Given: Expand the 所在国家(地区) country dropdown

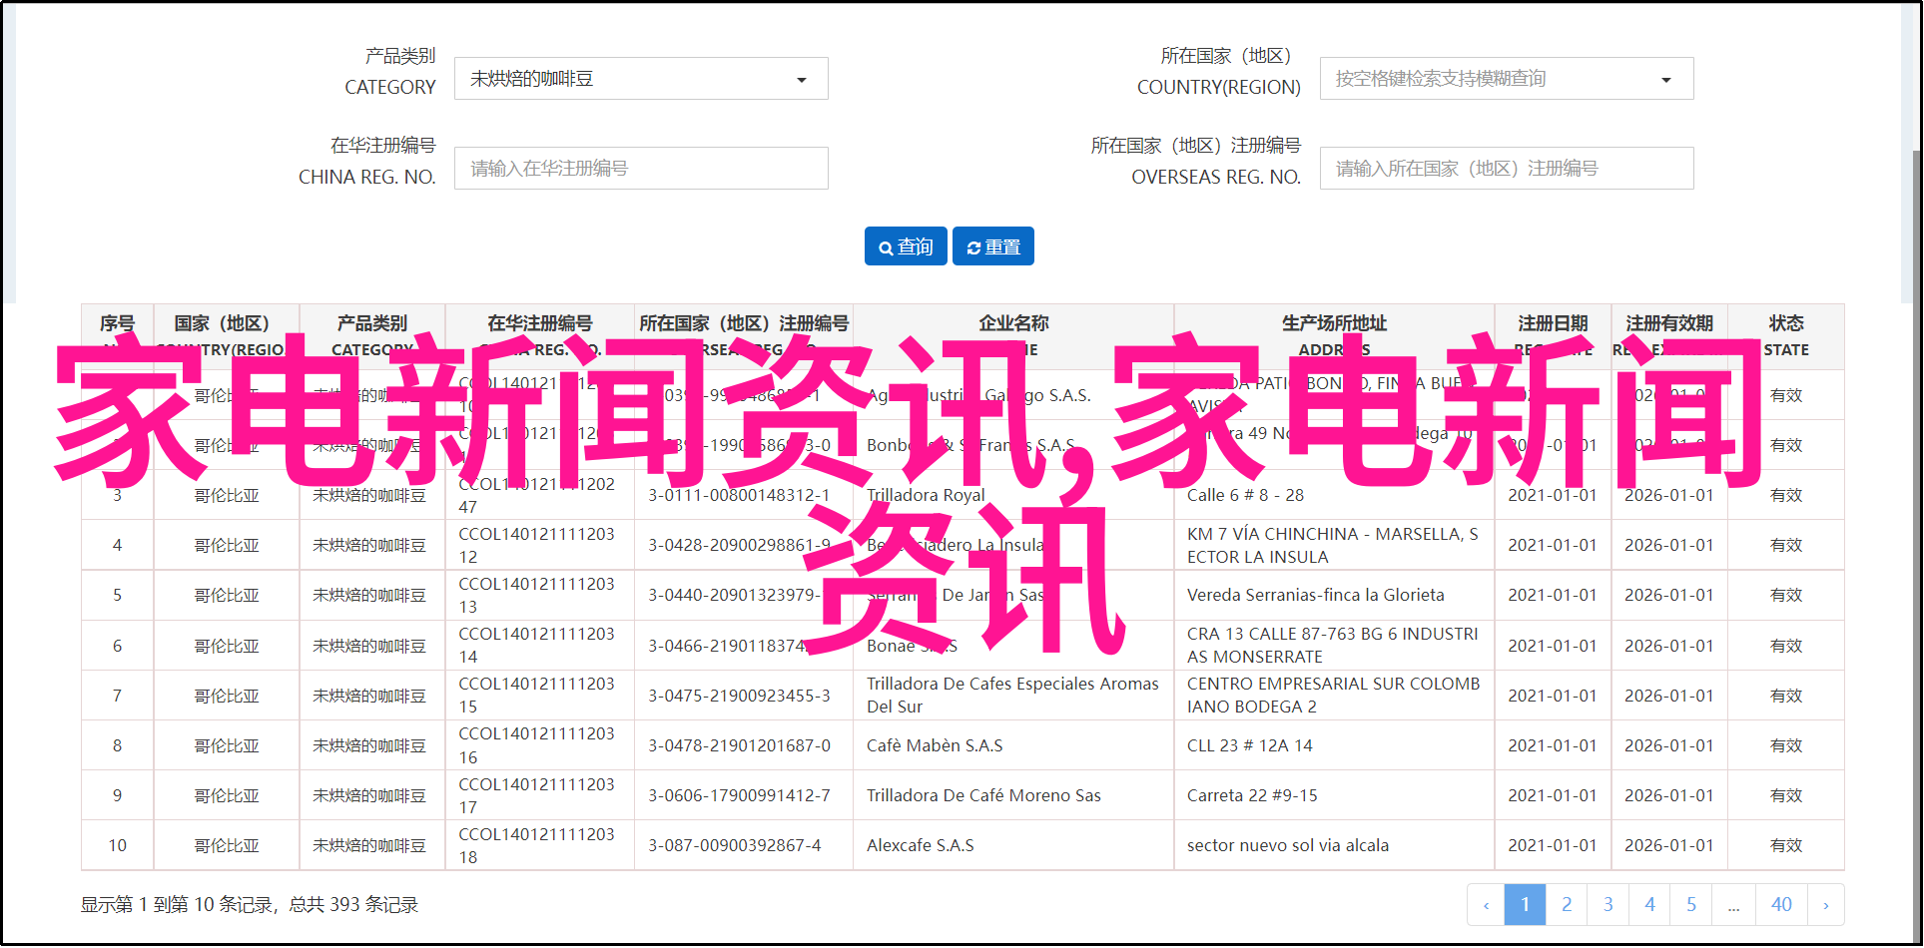Looking at the screenshot, I should point(1505,79).
